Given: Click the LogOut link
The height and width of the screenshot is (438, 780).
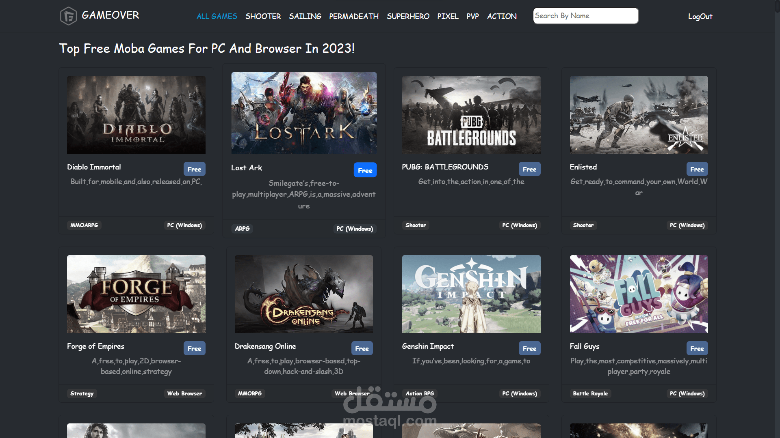Looking at the screenshot, I should 700,17.
